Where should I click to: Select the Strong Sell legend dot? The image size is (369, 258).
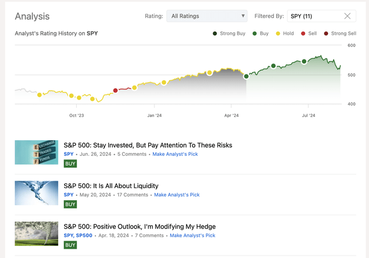[326, 33]
